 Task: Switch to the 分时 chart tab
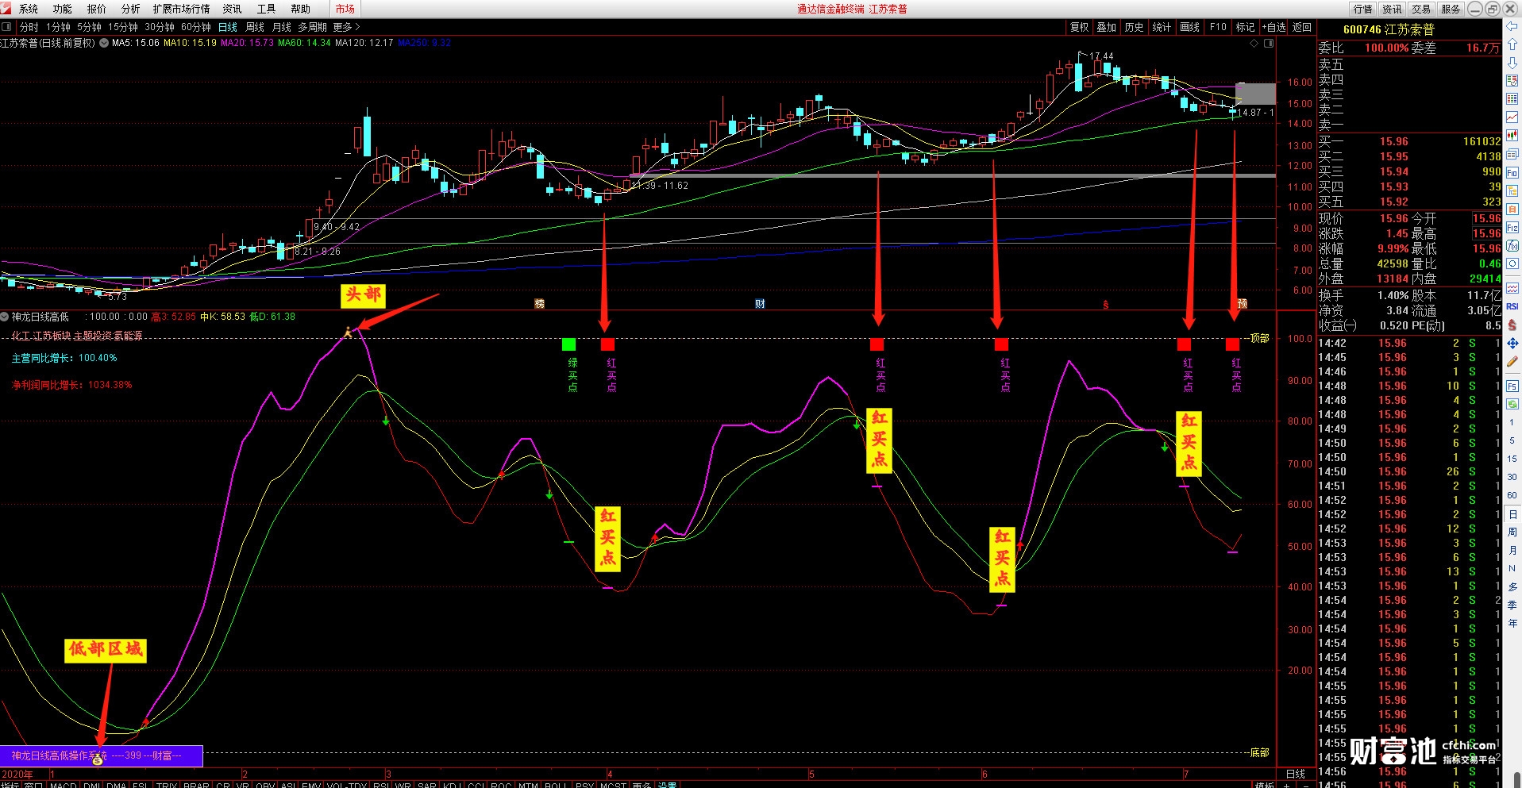click(x=29, y=27)
